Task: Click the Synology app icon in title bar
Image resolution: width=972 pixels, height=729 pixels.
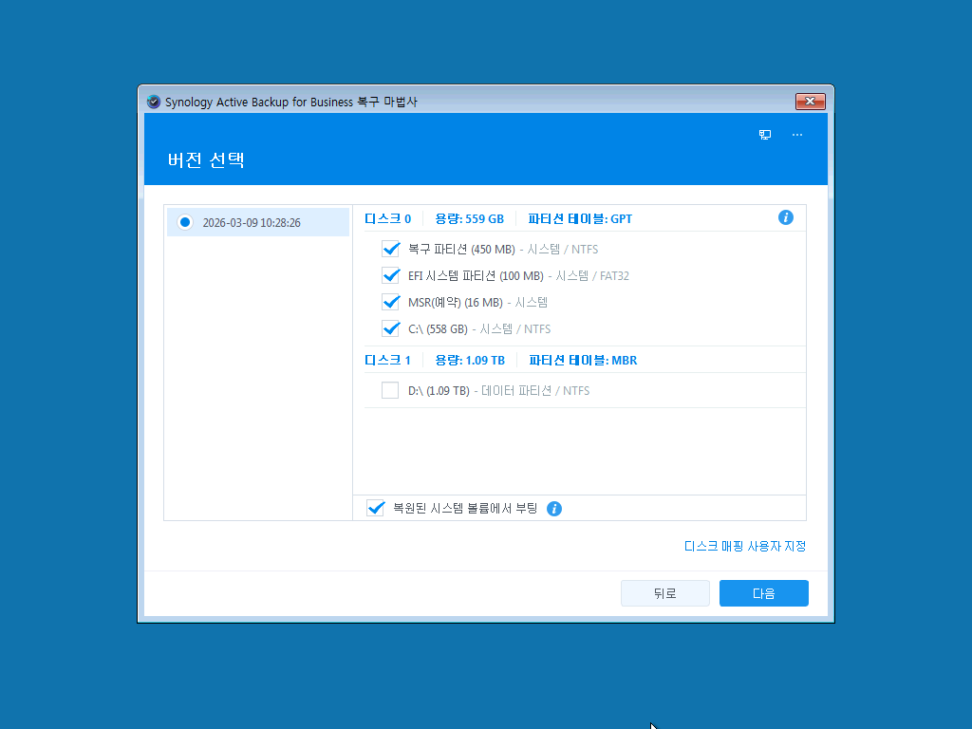Action: pyautogui.click(x=154, y=102)
